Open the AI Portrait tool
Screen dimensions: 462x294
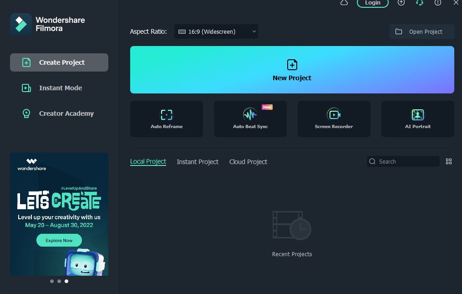click(x=417, y=119)
